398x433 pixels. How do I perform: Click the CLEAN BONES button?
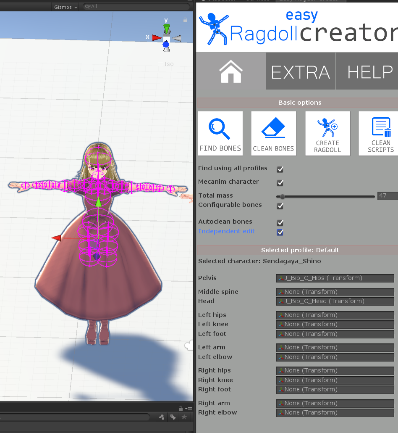pos(274,133)
